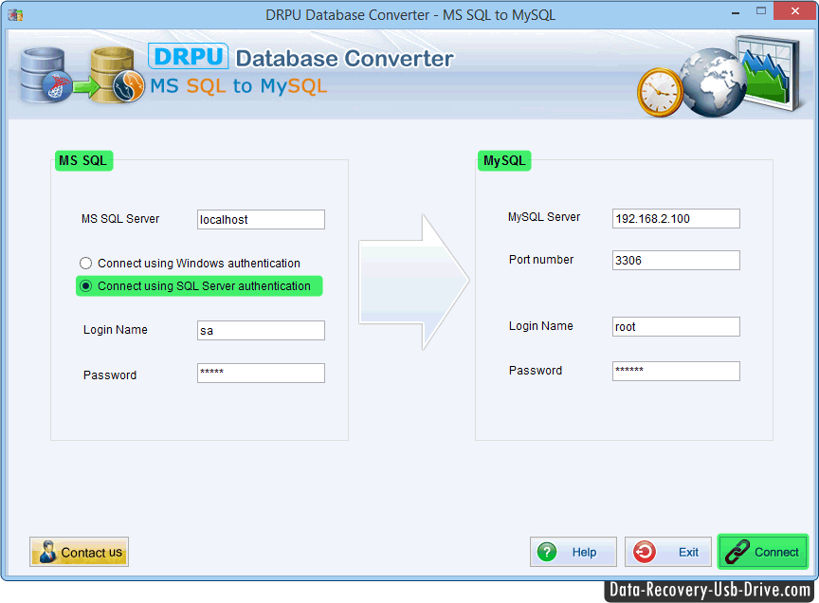Click the MS SQL group label
Screen dimensions: 819x603
coord(83,160)
